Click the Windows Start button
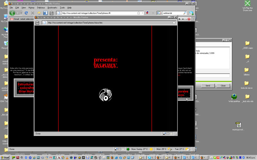This screenshot has width=257, height=160. pos(5,158)
